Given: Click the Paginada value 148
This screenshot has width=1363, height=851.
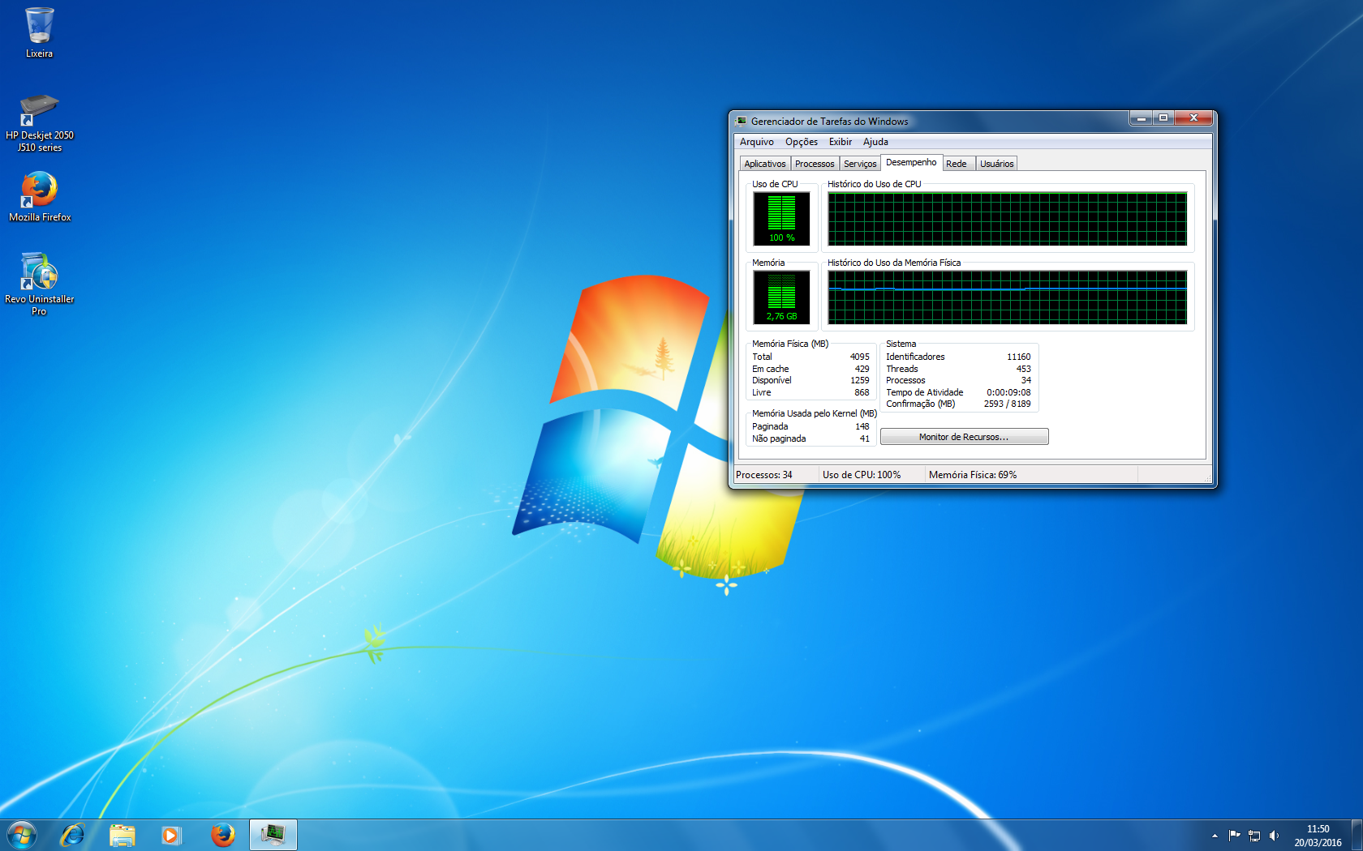Looking at the screenshot, I should (862, 426).
